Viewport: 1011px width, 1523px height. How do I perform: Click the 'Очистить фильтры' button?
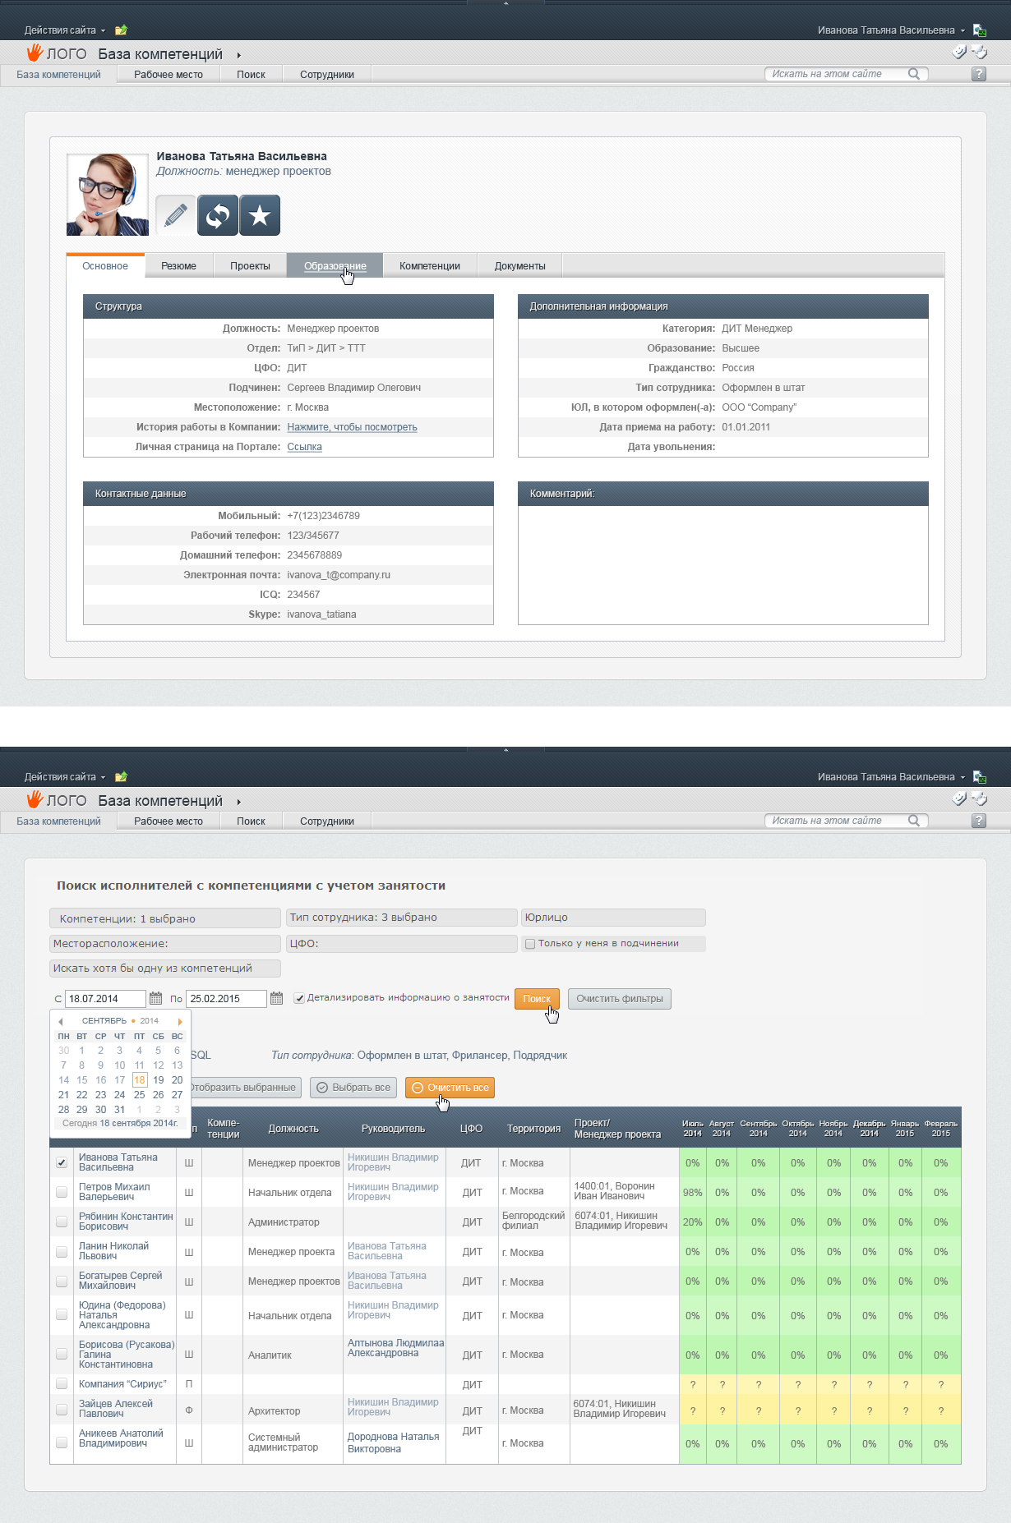pyautogui.click(x=620, y=999)
